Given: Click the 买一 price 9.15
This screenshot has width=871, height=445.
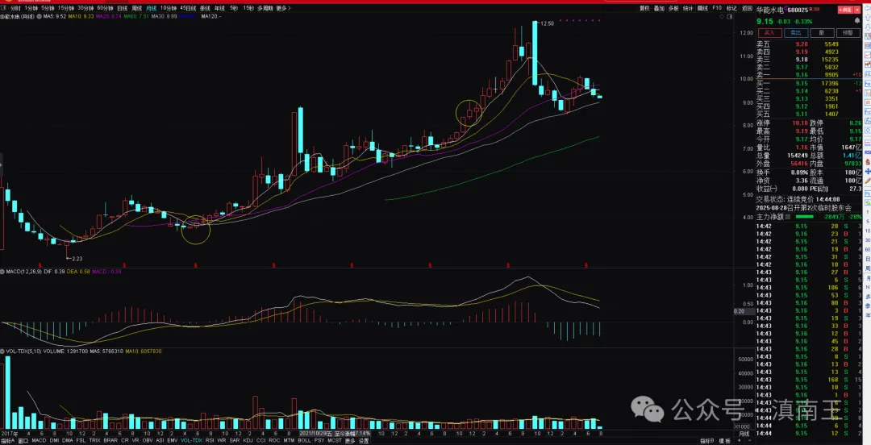Looking at the screenshot, I should coord(802,83).
